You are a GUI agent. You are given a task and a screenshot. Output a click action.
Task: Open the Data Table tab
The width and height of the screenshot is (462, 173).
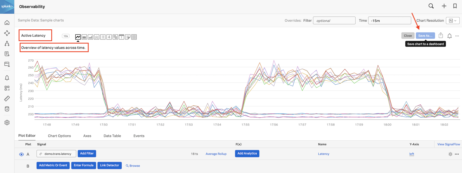tap(112, 136)
